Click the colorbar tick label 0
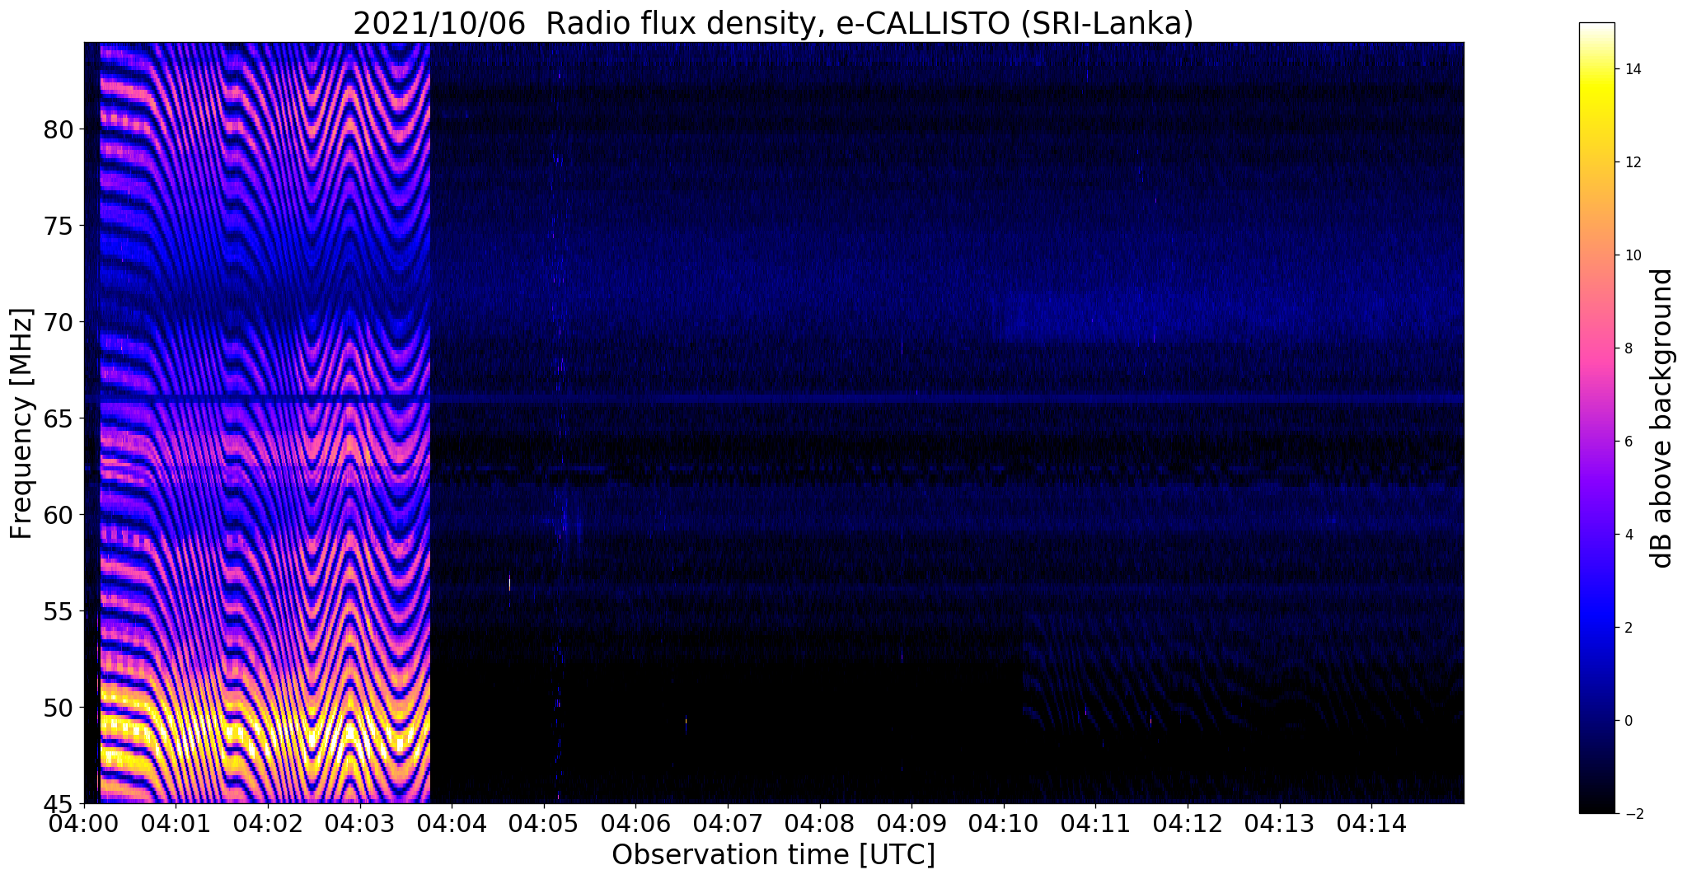The image size is (1687, 879). coord(1628,721)
